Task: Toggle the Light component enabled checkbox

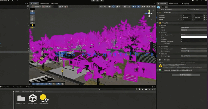Action: pos(162,23)
